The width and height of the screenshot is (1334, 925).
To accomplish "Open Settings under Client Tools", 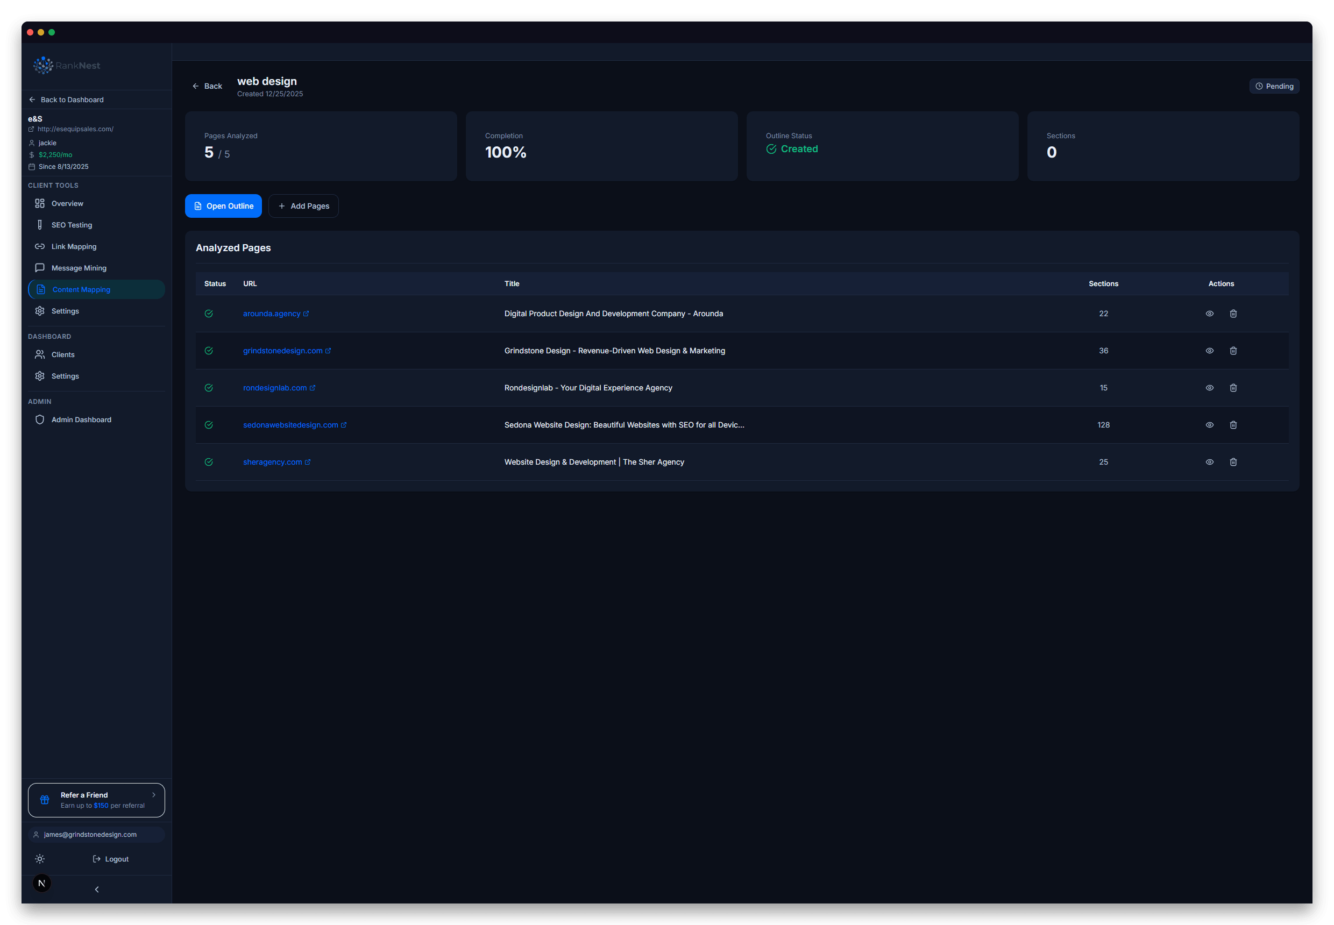I will (x=65, y=311).
